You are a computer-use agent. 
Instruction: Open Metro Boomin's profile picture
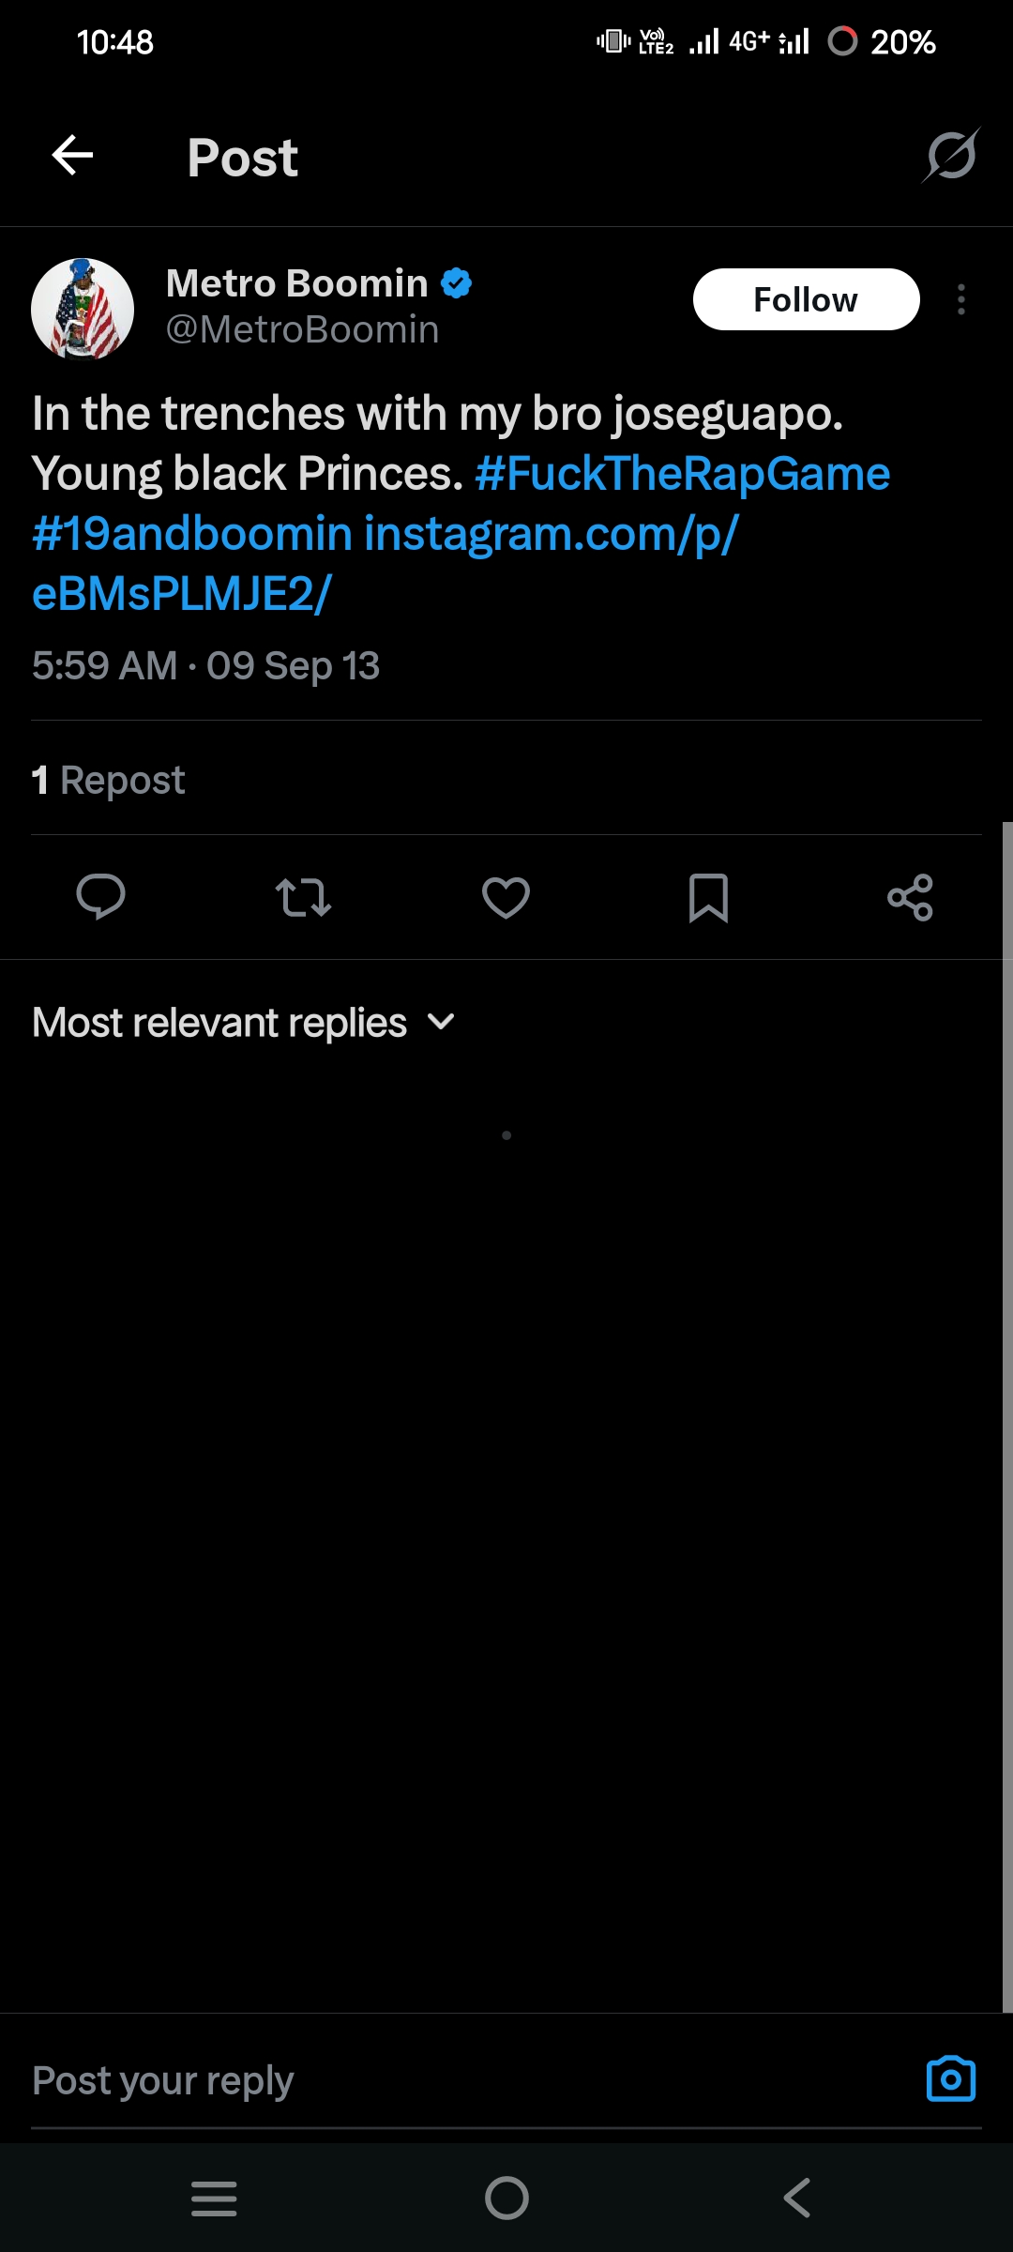(83, 309)
